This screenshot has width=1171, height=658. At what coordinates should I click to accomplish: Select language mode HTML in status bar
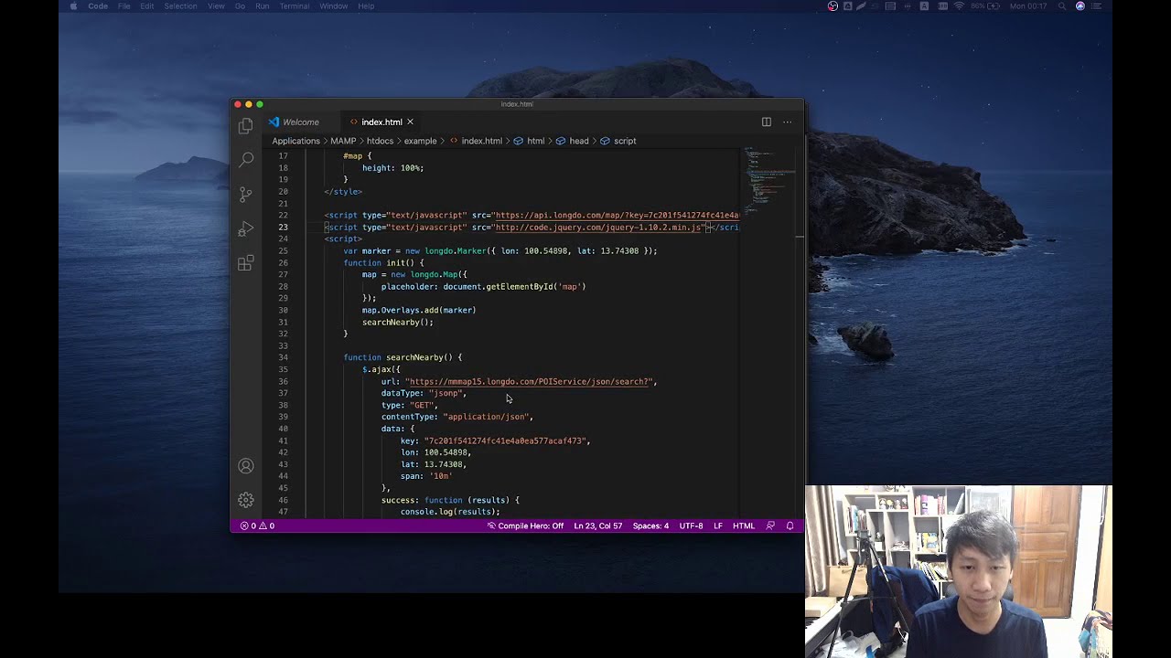744,526
